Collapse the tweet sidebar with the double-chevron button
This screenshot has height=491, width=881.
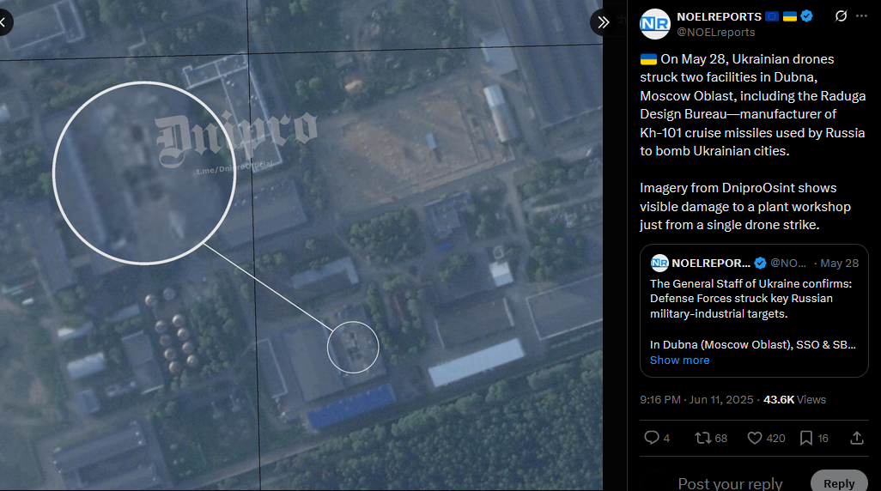[603, 22]
